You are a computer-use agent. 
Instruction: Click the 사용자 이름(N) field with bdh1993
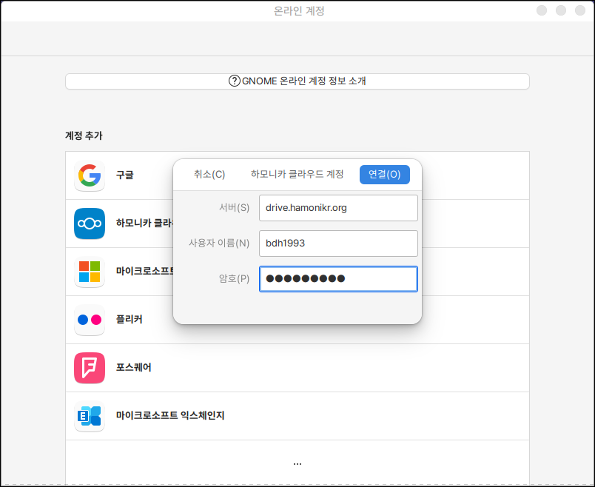pyautogui.click(x=338, y=243)
